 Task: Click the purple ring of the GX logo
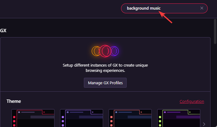coord(115,50)
